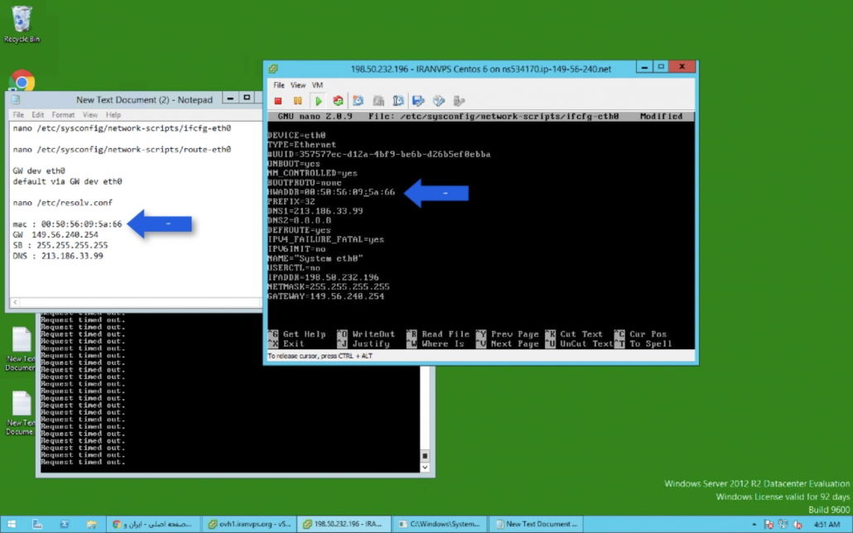Viewport: 853px width, 533px height.
Task: Take a snapshot of the virtual machine
Action: click(359, 101)
